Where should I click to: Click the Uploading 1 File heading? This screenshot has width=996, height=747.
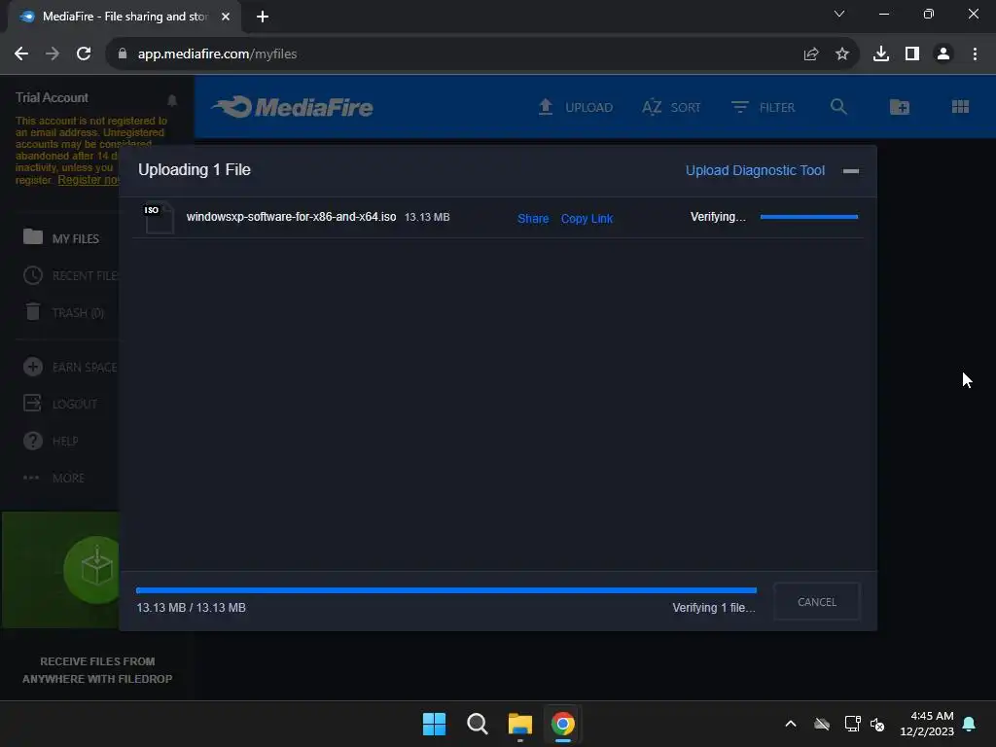[x=195, y=169]
